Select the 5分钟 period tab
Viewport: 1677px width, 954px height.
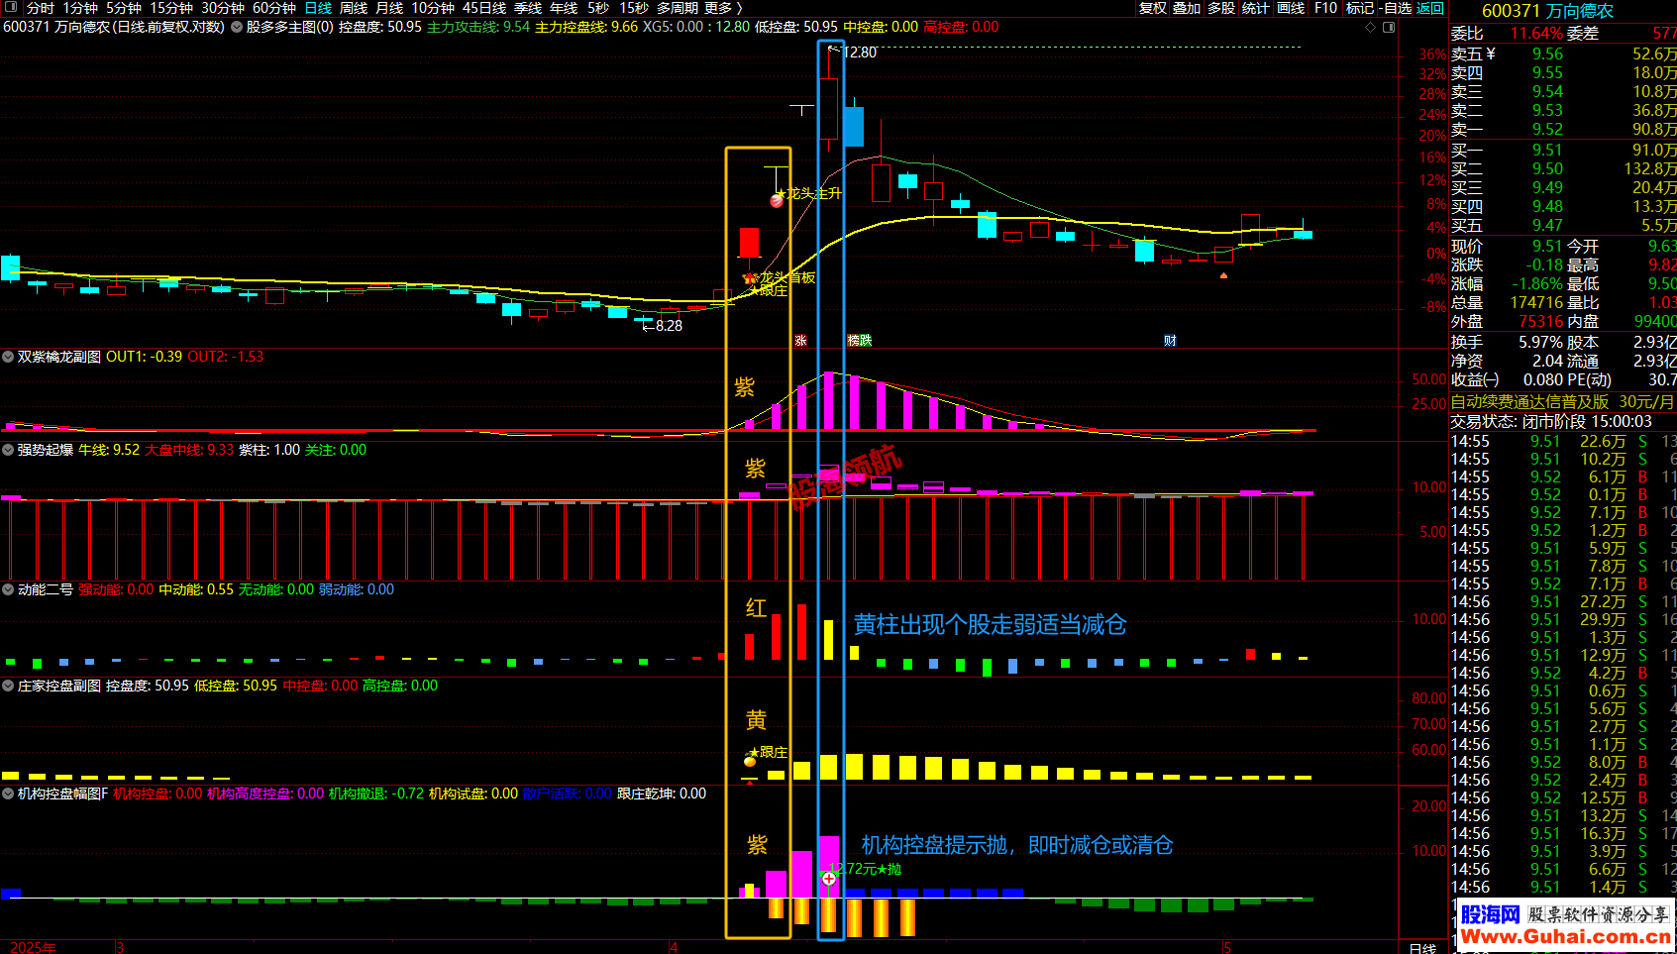coord(124,8)
